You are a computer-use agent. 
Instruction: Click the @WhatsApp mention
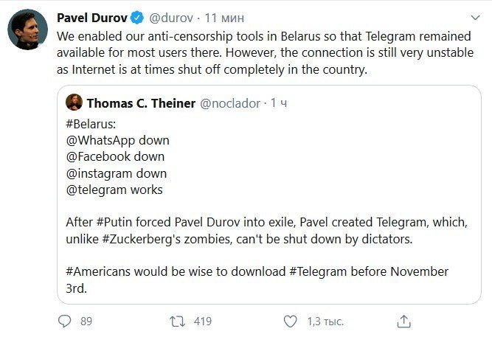(x=100, y=140)
